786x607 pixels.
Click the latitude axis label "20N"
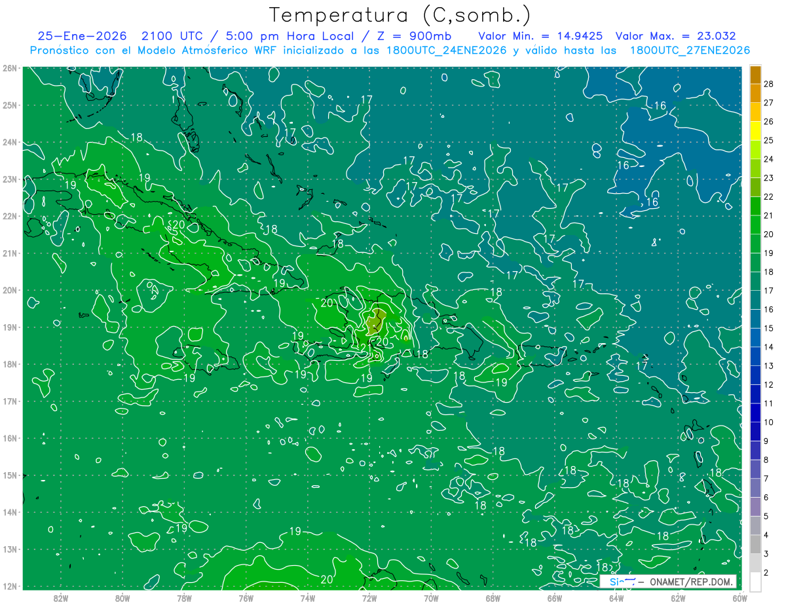point(9,290)
